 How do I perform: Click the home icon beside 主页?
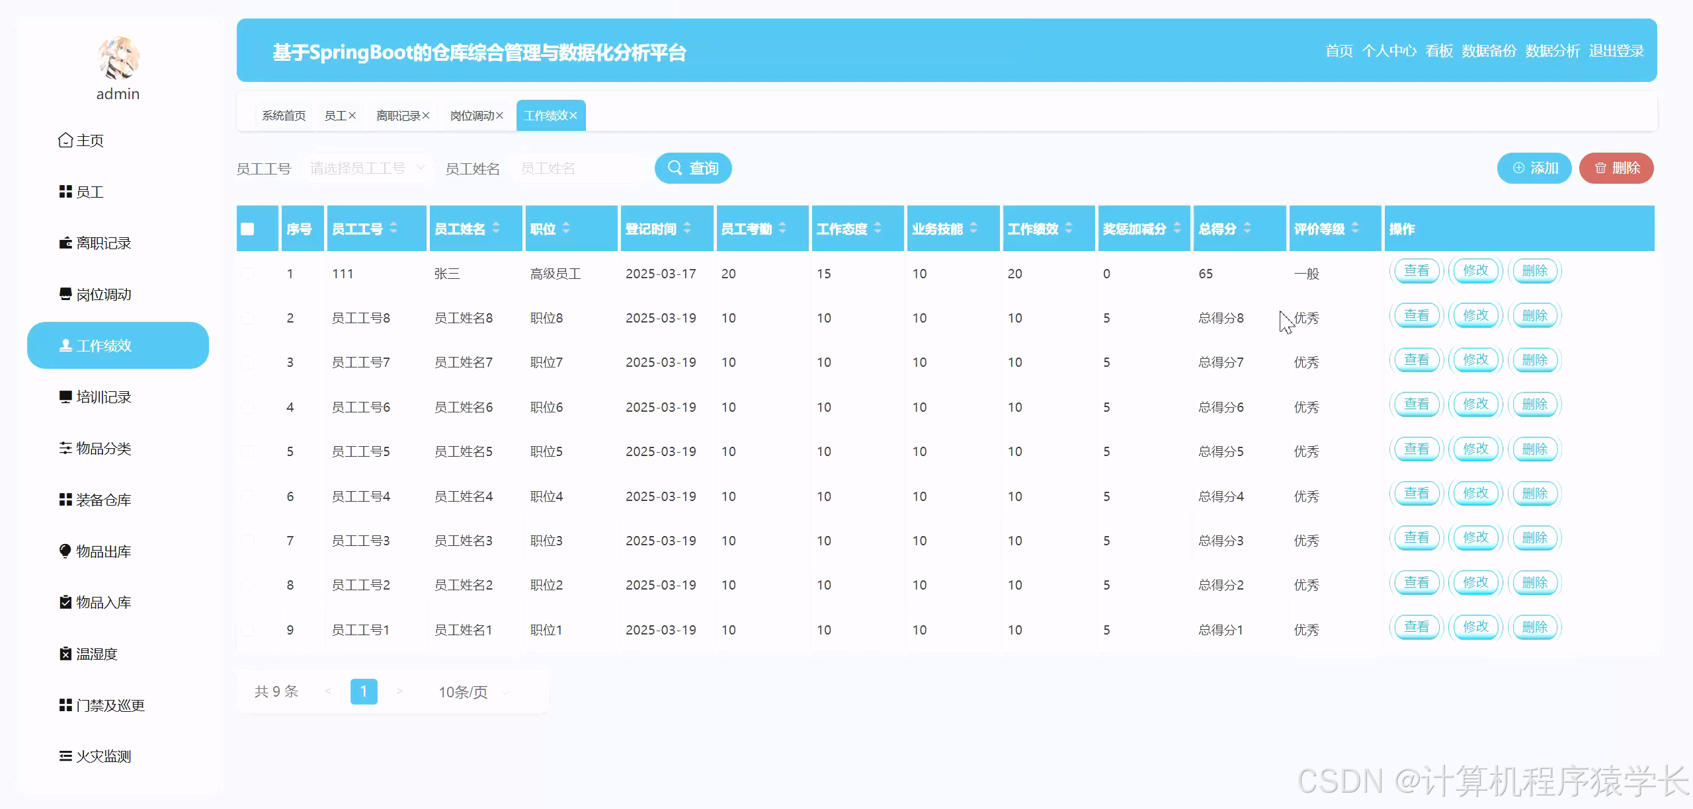click(x=65, y=140)
